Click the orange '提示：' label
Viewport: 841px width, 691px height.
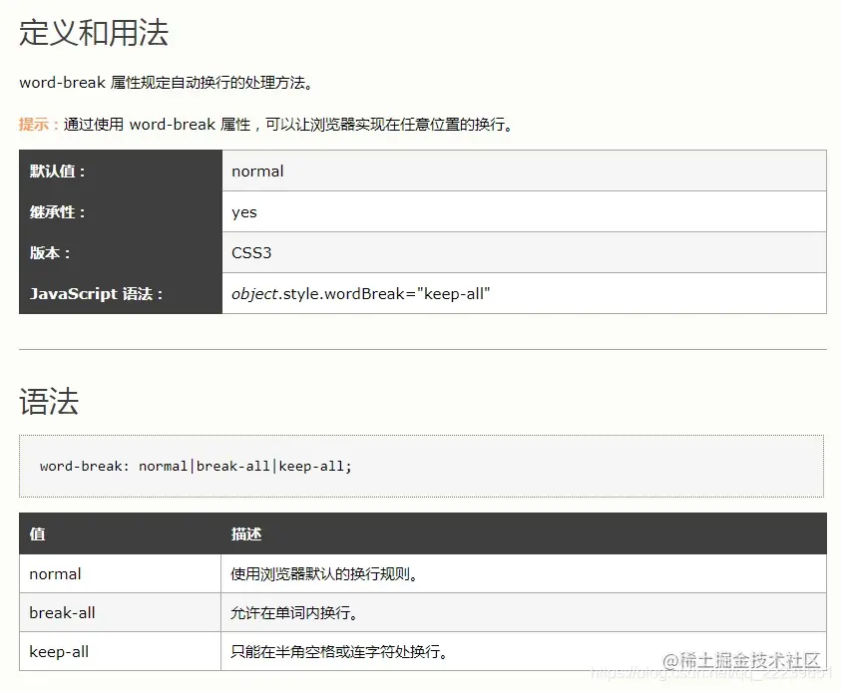point(40,125)
